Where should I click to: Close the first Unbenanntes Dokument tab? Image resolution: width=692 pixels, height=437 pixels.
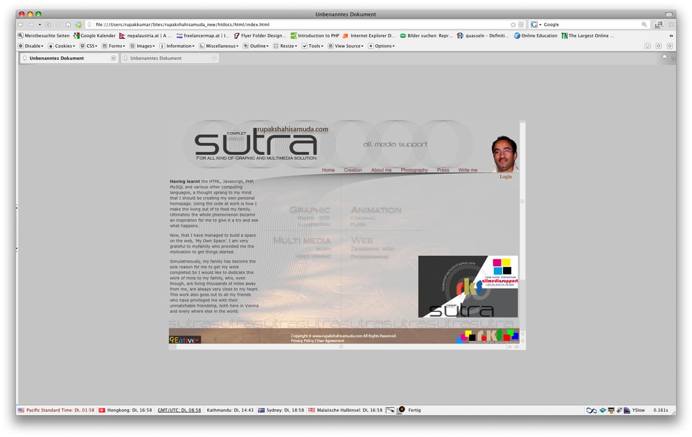(114, 58)
